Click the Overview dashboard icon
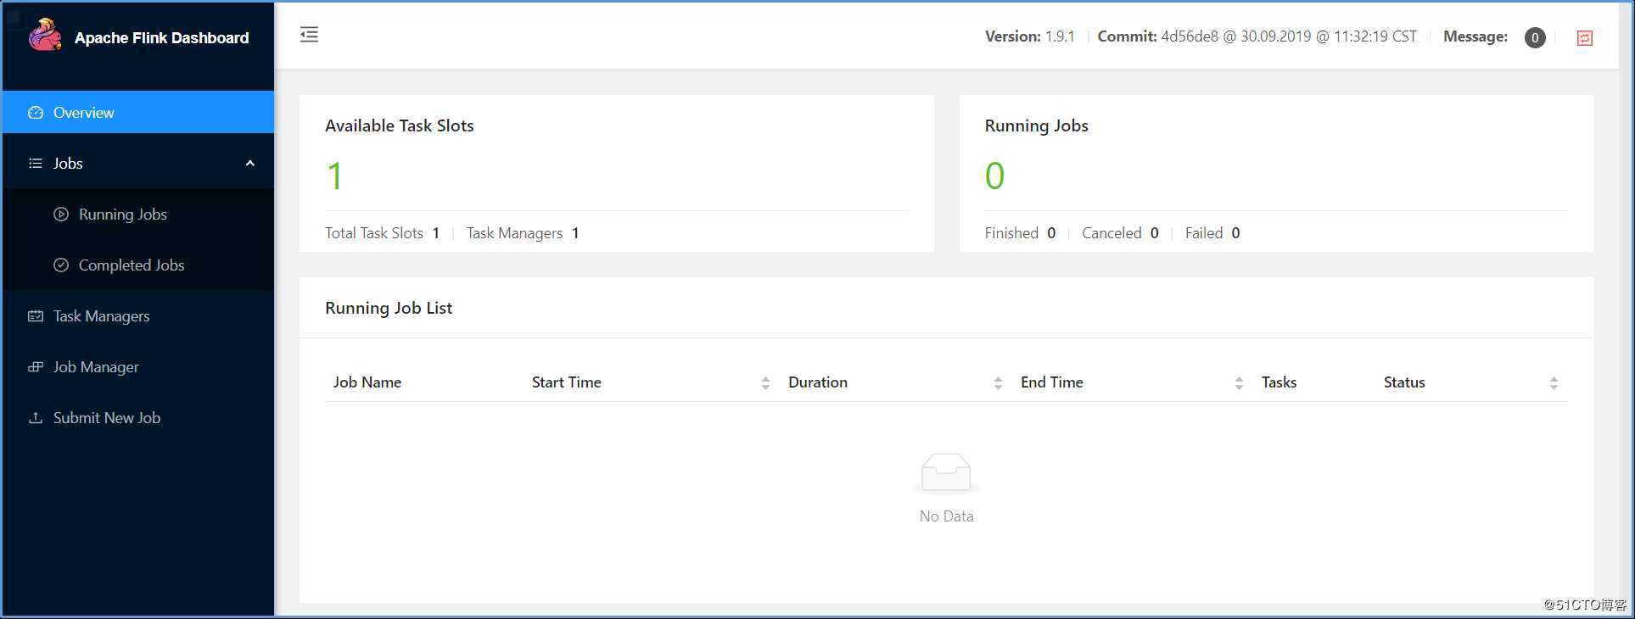Image resolution: width=1635 pixels, height=619 pixels. pos(36,113)
